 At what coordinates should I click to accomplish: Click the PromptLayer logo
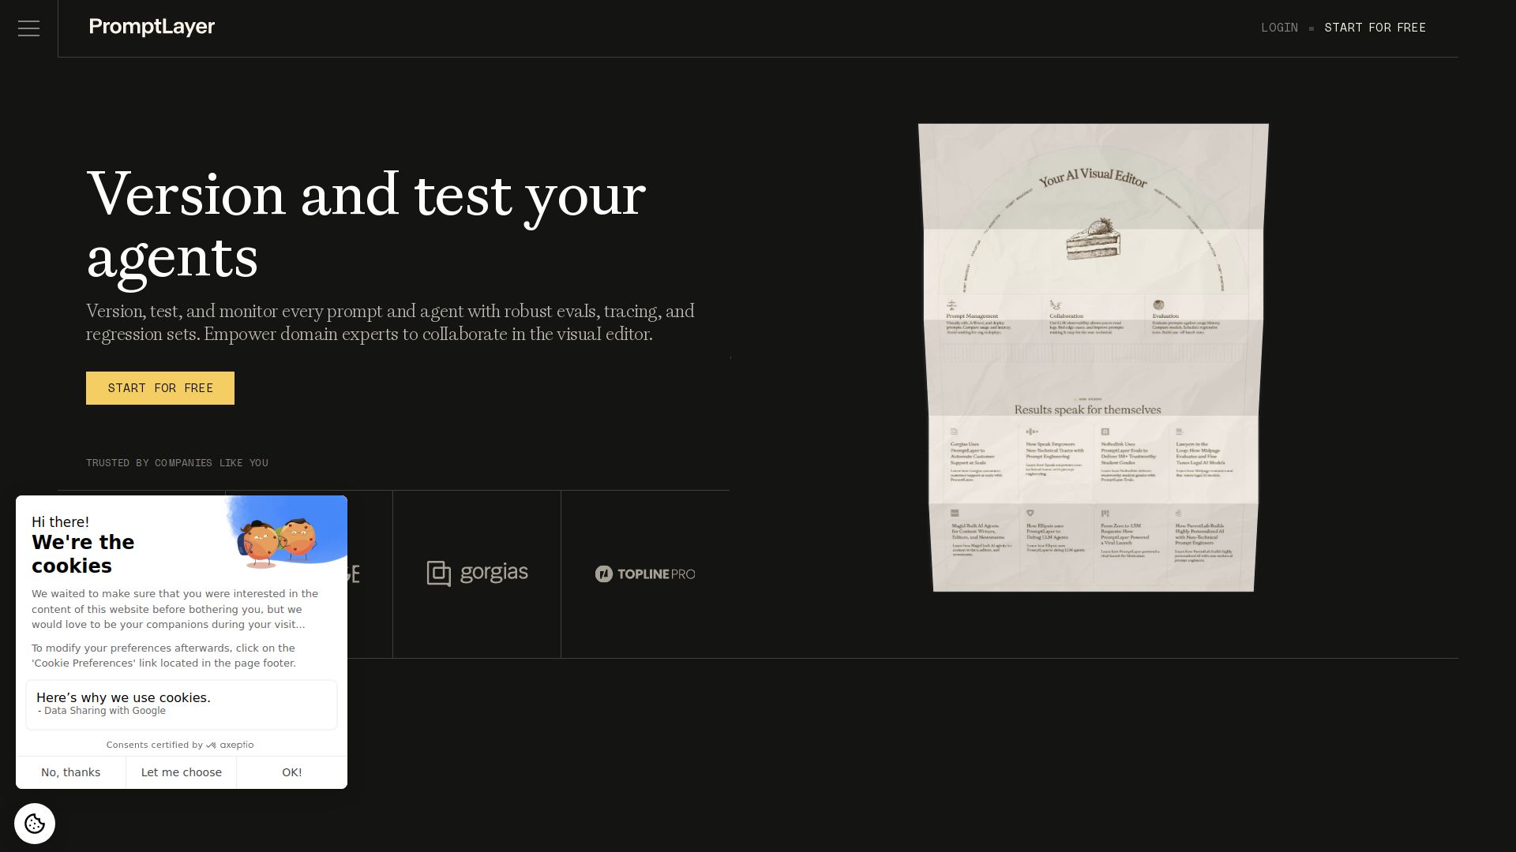point(152,27)
